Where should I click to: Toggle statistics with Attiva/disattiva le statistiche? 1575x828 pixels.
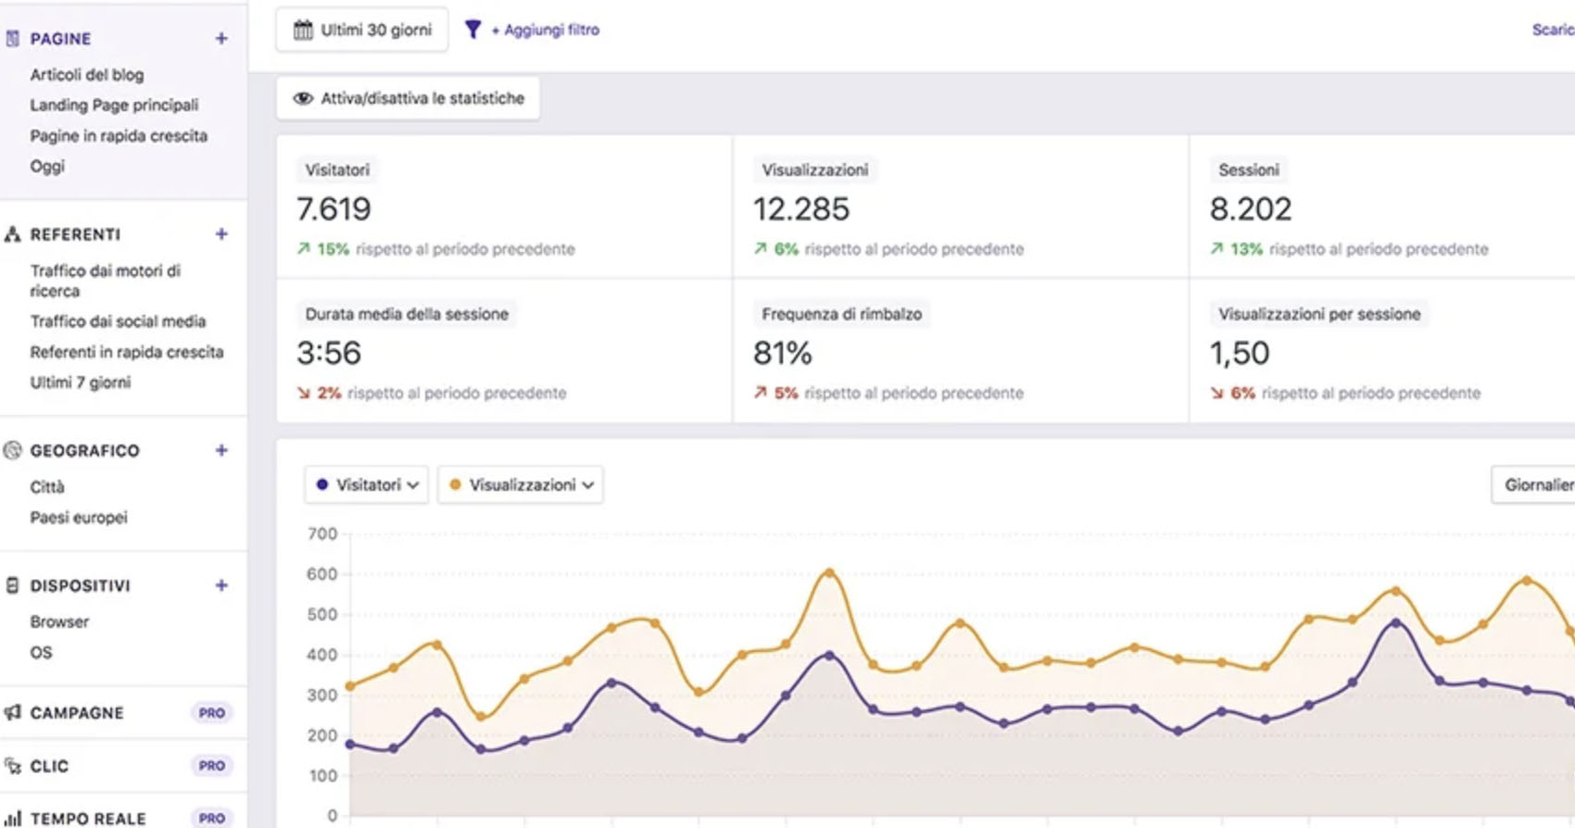[409, 98]
